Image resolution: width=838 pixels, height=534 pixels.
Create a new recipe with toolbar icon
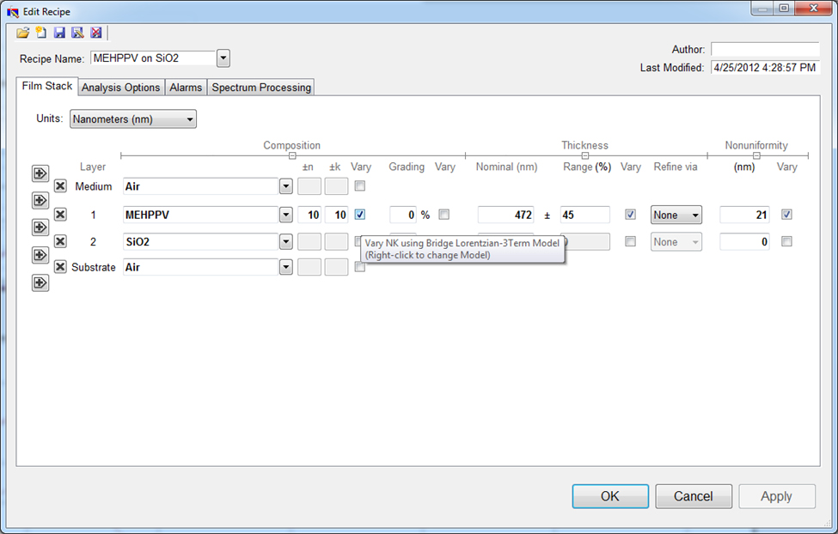point(40,33)
